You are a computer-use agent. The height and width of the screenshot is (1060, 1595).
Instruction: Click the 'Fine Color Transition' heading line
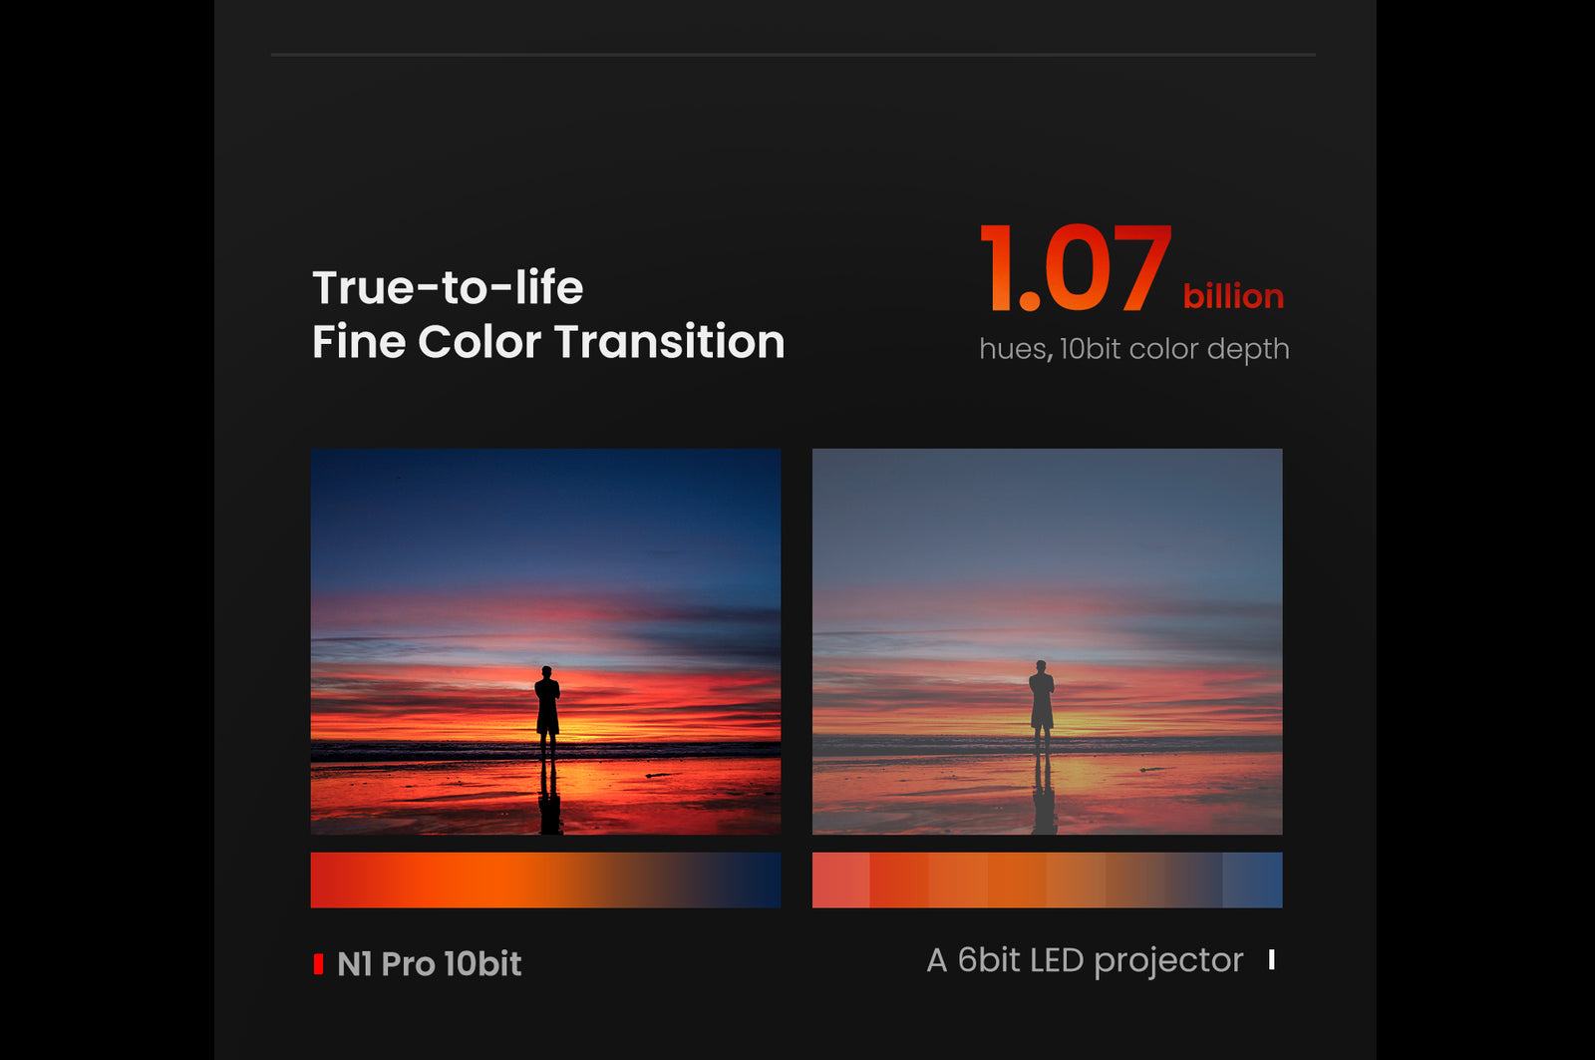(x=548, y=342)
